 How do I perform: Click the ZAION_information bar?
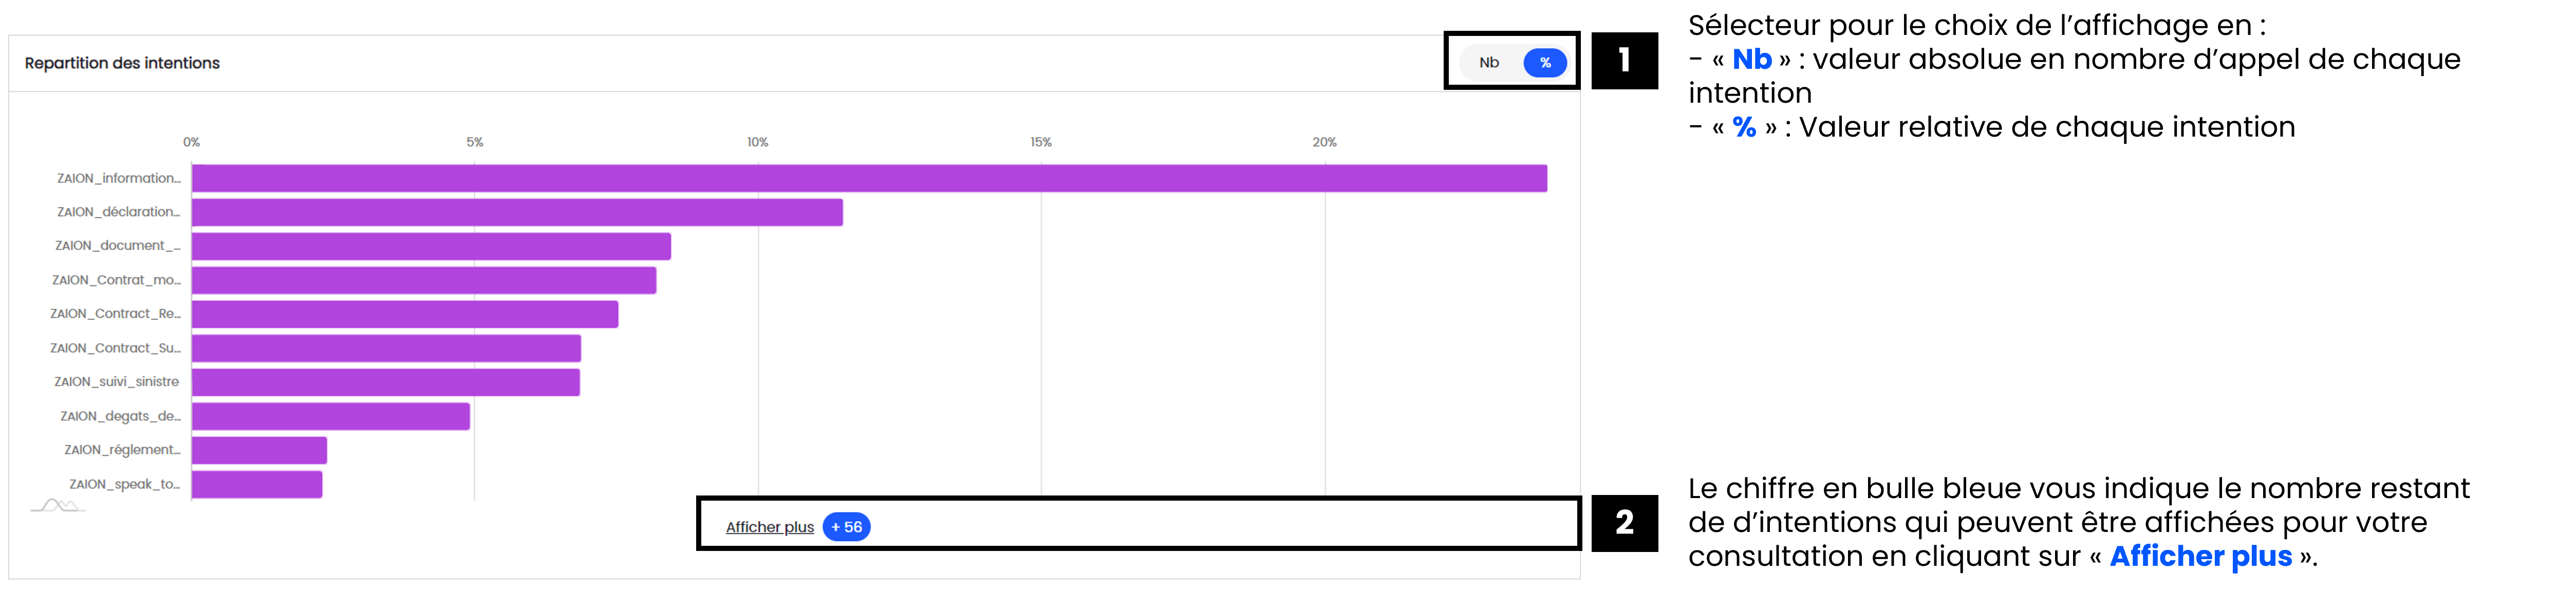coord(868,179)
